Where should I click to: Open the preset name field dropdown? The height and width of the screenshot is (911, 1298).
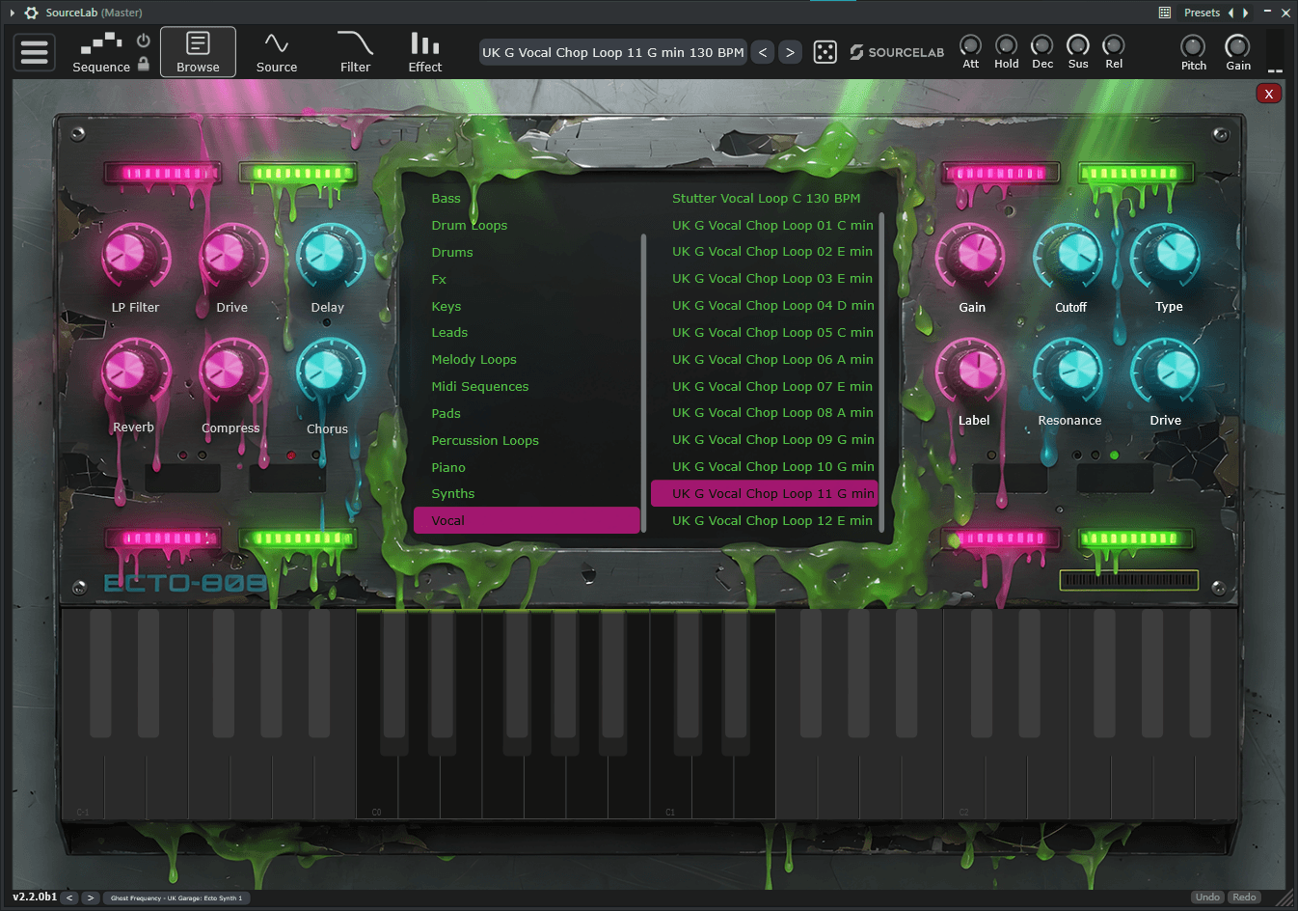click(611, 52)
